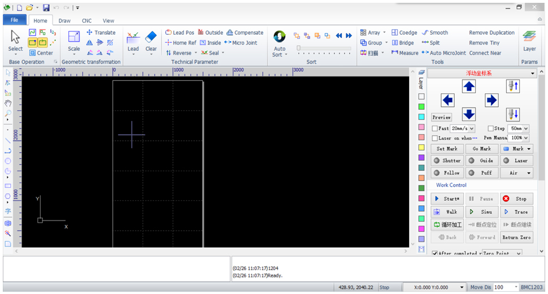Click the Home Ref tool
Image resolution: width=548 pixels, height=294 pixels.
(181, 42)
